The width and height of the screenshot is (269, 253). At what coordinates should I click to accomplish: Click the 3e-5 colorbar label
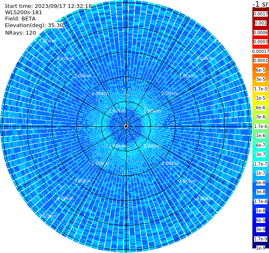(261, 79)
